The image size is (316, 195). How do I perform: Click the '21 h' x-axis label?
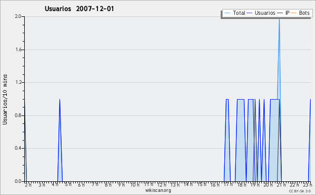click(x=281, y=184)
